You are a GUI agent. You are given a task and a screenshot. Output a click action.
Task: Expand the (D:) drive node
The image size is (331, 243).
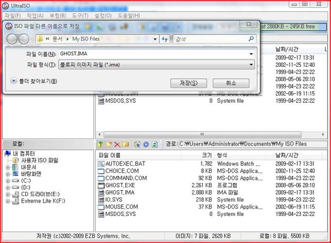point(8,188)
